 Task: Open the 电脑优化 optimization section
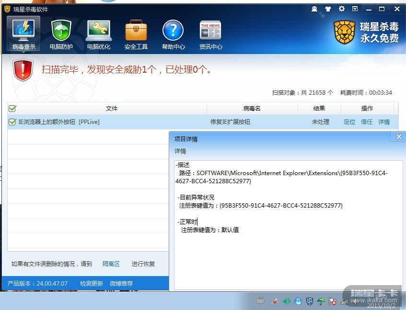pos(99,34)
